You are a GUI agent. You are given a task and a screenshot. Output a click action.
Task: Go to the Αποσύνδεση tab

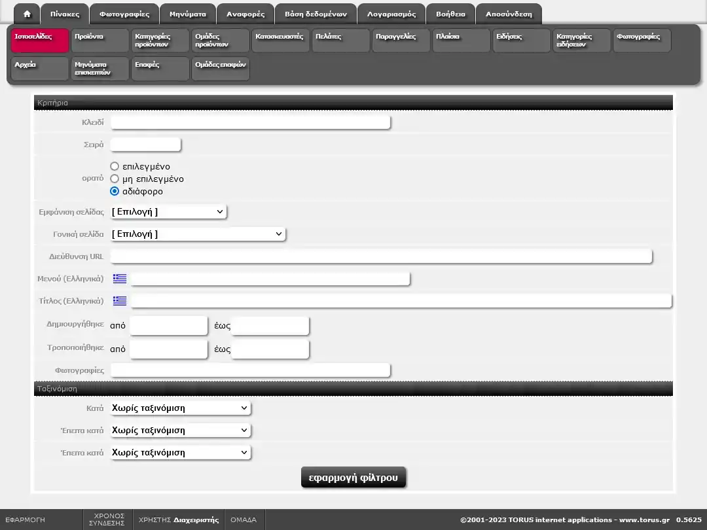(x=509, y=14)
